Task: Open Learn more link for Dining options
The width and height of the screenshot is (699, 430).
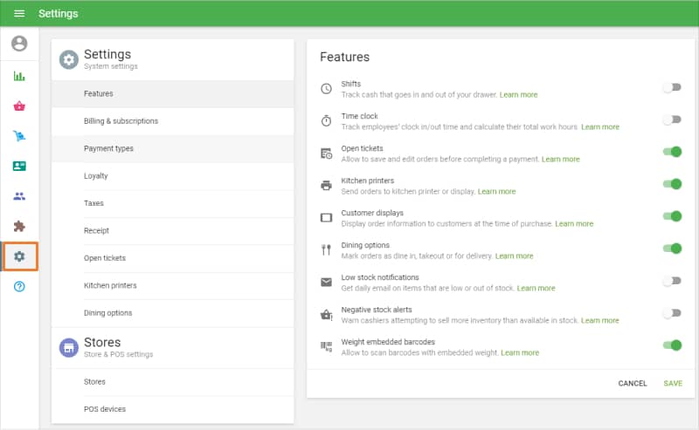Action: click(514, 256)
